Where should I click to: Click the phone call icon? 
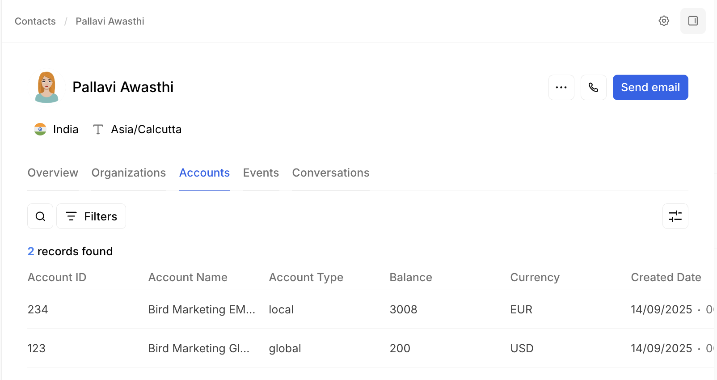[x=593, y=88]
